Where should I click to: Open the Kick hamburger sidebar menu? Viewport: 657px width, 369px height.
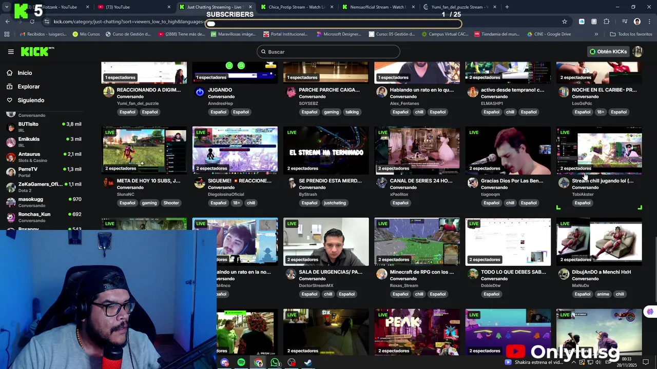point(11,52)
